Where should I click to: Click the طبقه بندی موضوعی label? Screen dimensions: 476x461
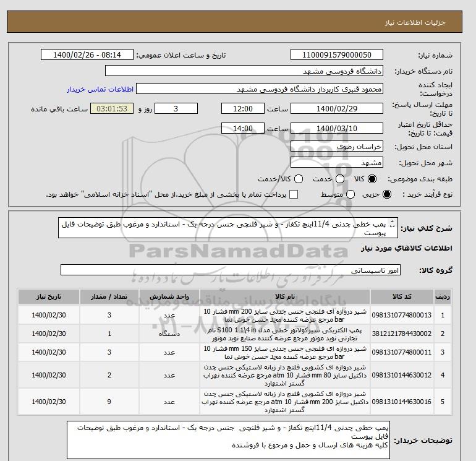point(420,179)
